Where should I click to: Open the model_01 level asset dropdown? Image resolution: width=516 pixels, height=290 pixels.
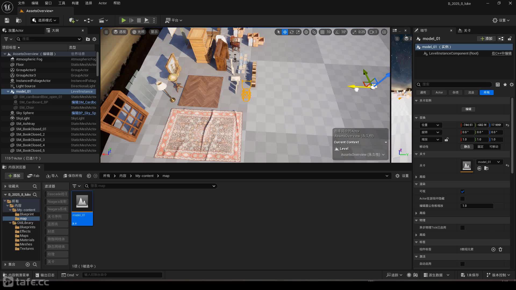click(489, 162)
